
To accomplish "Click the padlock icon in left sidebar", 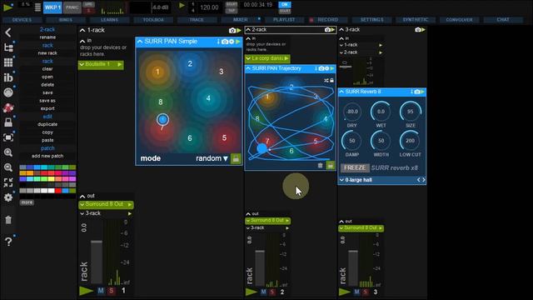I will pos(8,122).
